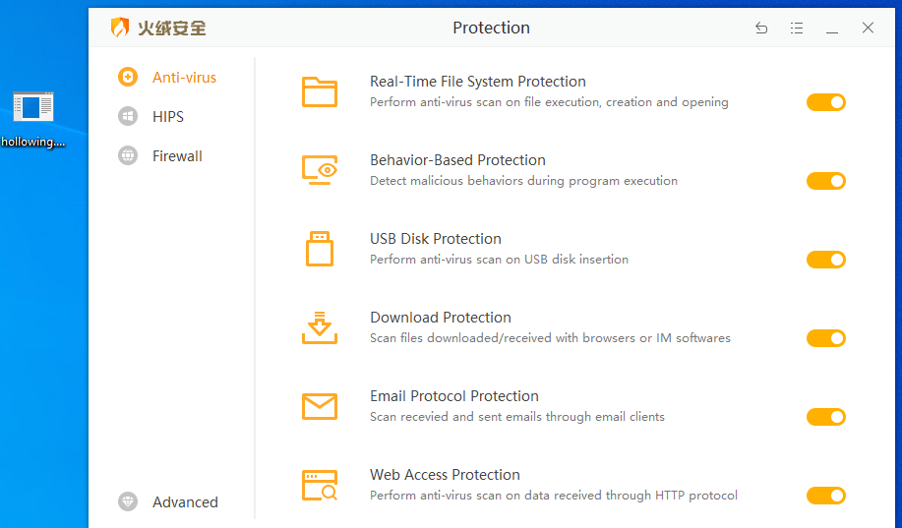Click the back arrow icon in title bar
The width and height of the screenshot is (902, 528).
pyautogui.click(x=761, y=29)
